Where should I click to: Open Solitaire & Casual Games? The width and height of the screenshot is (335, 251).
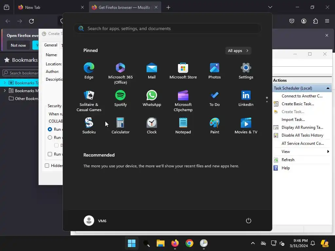89,101
